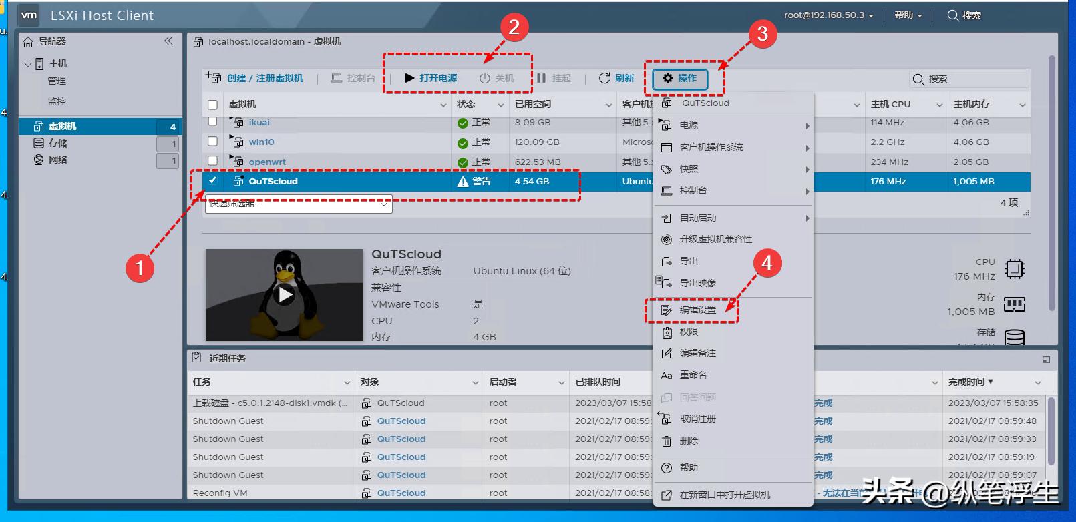Click the navigator home icon
This screenshot has height=522, width=1076.
pyautogui.click(x=28, y=42)
